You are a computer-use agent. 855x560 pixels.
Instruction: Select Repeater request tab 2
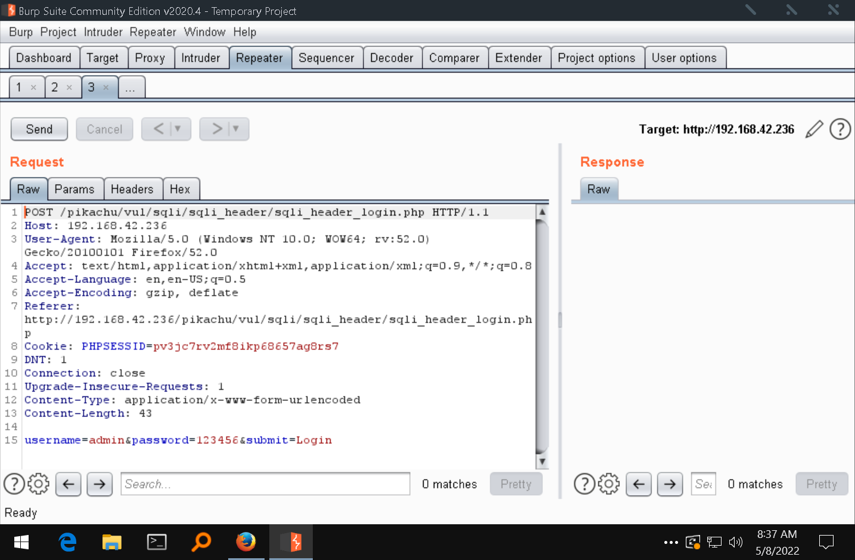tap(55, 88)
